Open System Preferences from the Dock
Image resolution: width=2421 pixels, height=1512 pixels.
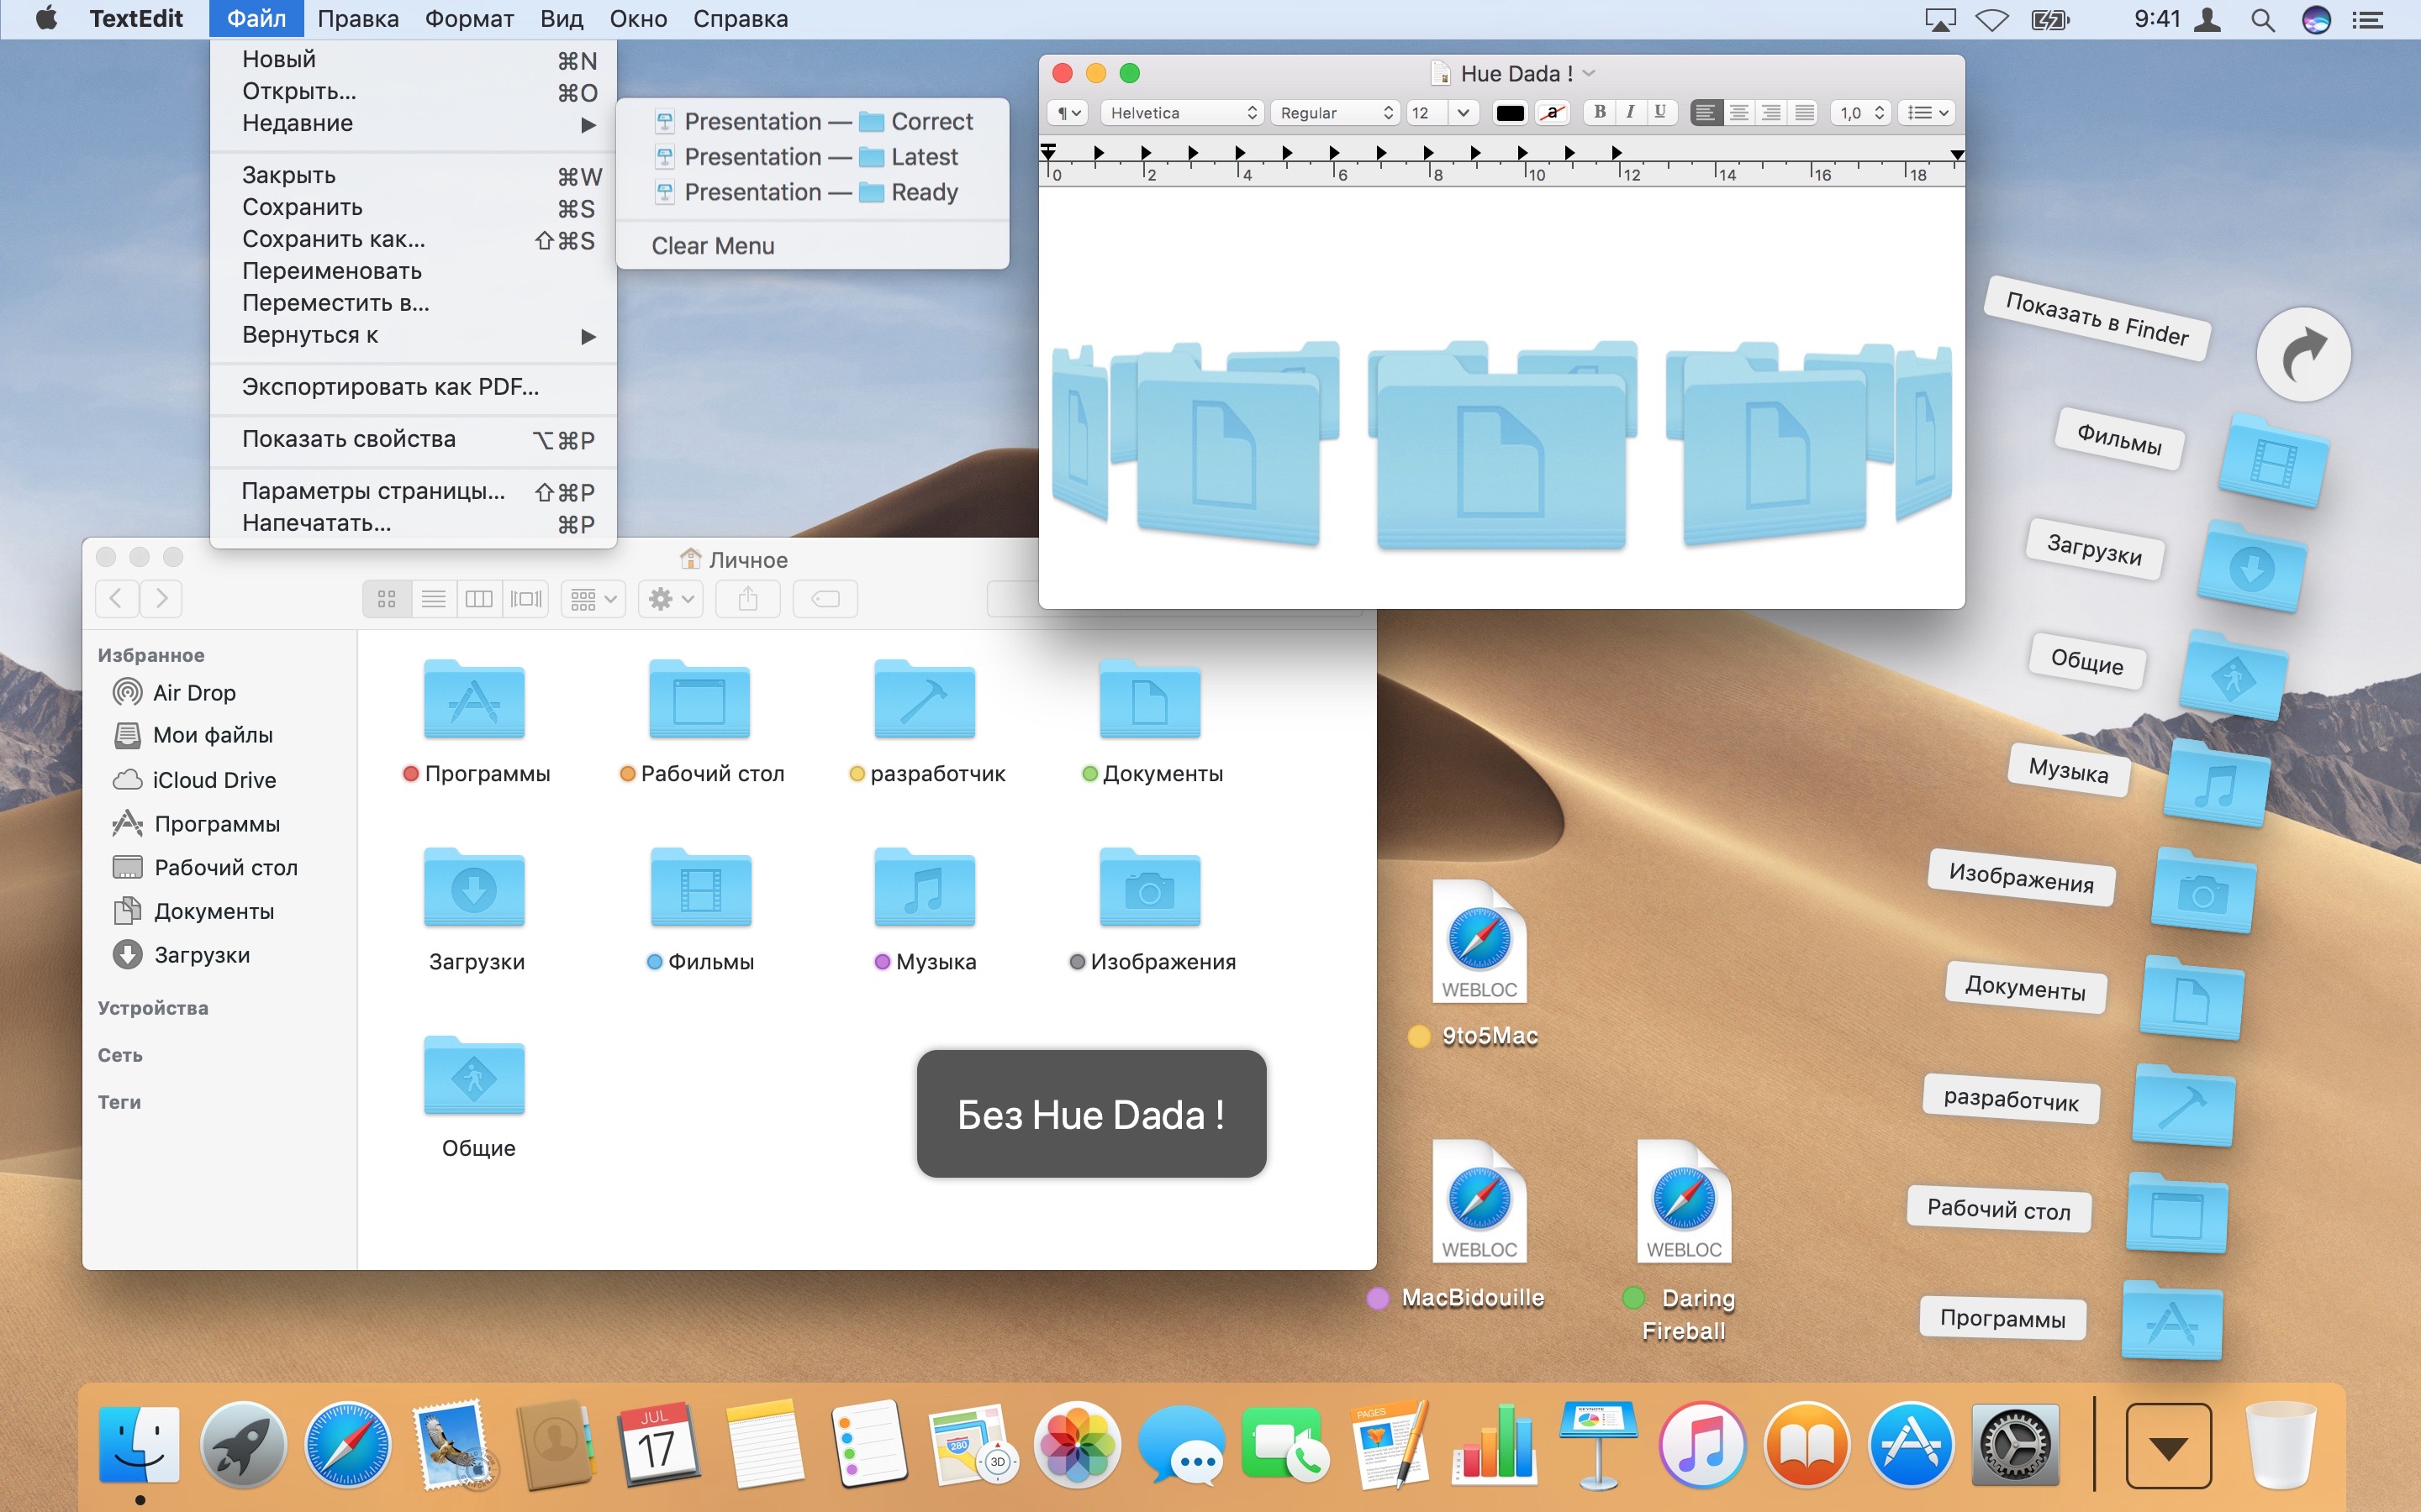click(x=2015, y=1445)
